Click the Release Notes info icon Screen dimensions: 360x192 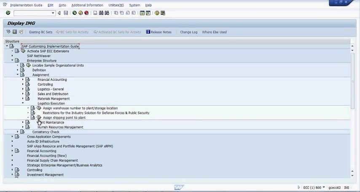point(148,32)
